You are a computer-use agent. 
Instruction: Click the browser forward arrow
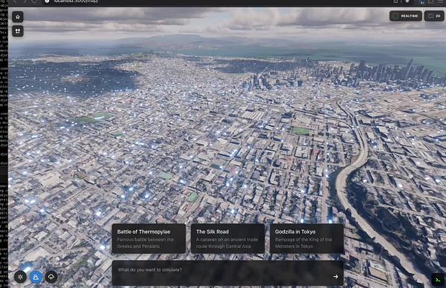pos(25,1)
